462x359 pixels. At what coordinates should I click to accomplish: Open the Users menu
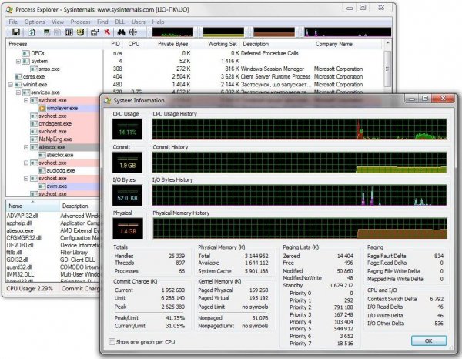click(x=139, y=22)
